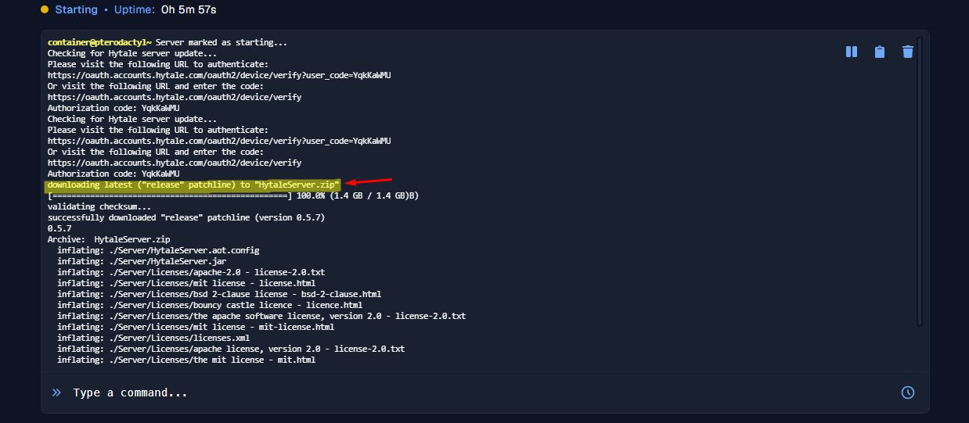
Task: Click 'apache license, version 2.0' inflating line
Action: (231, 349)
